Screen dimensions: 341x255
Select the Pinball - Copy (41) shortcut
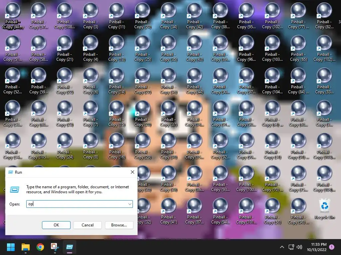tap(169, 211)
